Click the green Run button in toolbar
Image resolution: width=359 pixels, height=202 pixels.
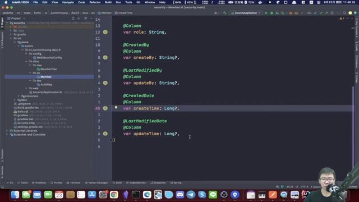coord(266,13)
